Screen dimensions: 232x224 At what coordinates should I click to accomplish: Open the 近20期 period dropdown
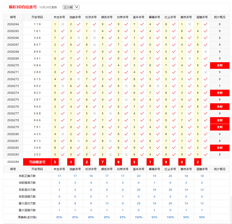(71, 7)
